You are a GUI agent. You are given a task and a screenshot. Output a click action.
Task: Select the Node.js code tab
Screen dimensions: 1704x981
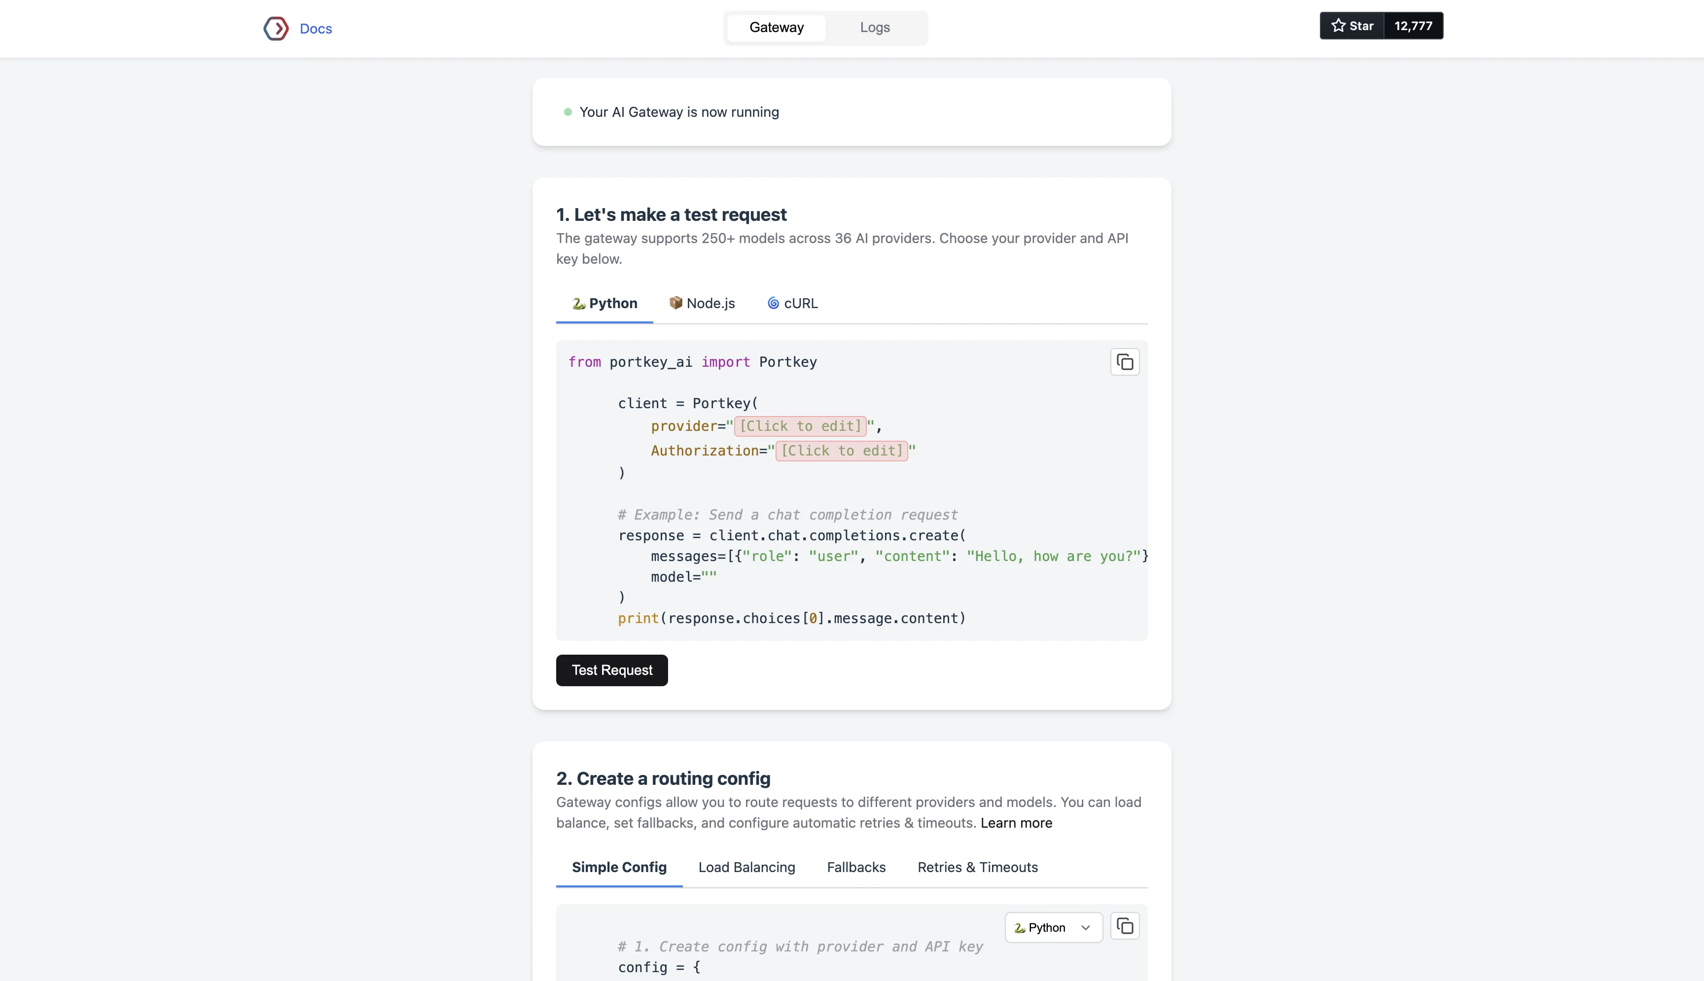702,303
